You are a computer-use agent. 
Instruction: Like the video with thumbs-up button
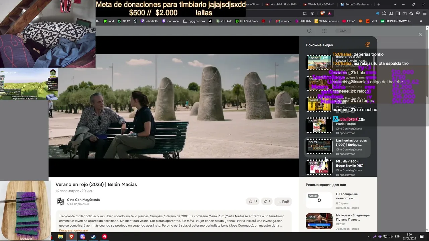click(253, 202)
